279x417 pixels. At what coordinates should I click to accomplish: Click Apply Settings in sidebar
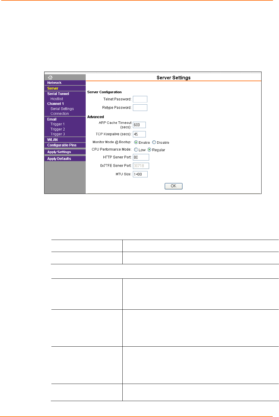coord(59,152)
